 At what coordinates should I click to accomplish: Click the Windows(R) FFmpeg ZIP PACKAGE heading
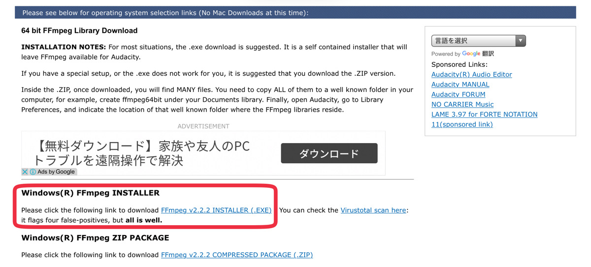(95, 237)
